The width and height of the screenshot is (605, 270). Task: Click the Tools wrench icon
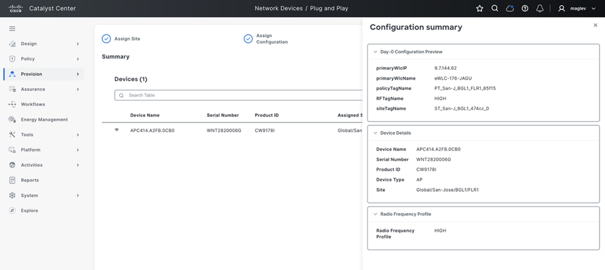[12, 135]
